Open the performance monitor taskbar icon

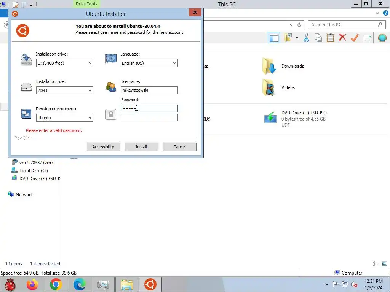[103, 284]
